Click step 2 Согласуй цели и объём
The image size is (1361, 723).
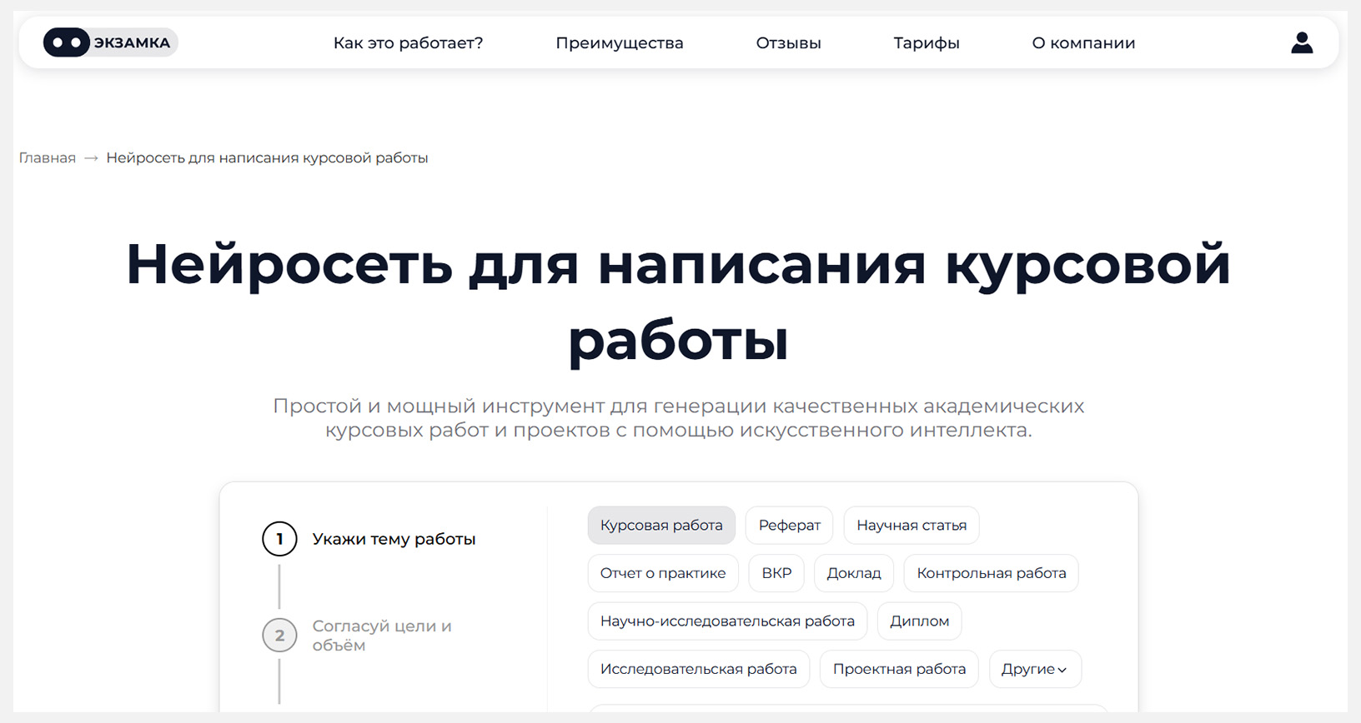click(358, 636)
